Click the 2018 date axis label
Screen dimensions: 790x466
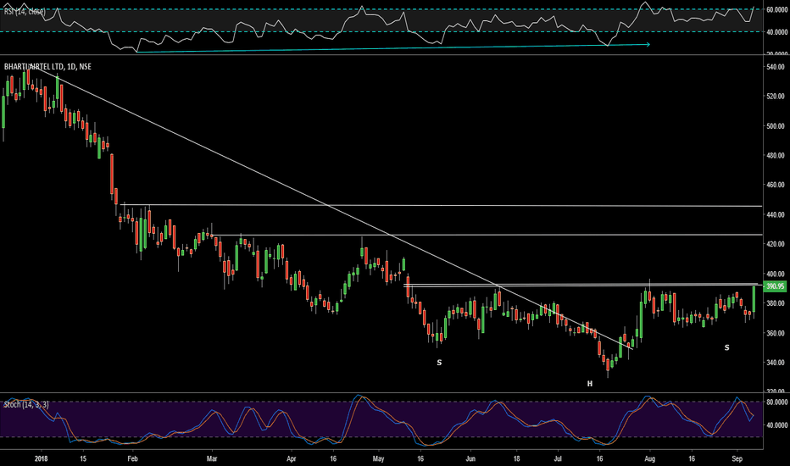click(42, 459)
